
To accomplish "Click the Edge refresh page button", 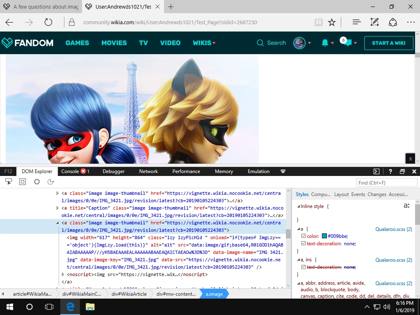I will tap(48, 22).
